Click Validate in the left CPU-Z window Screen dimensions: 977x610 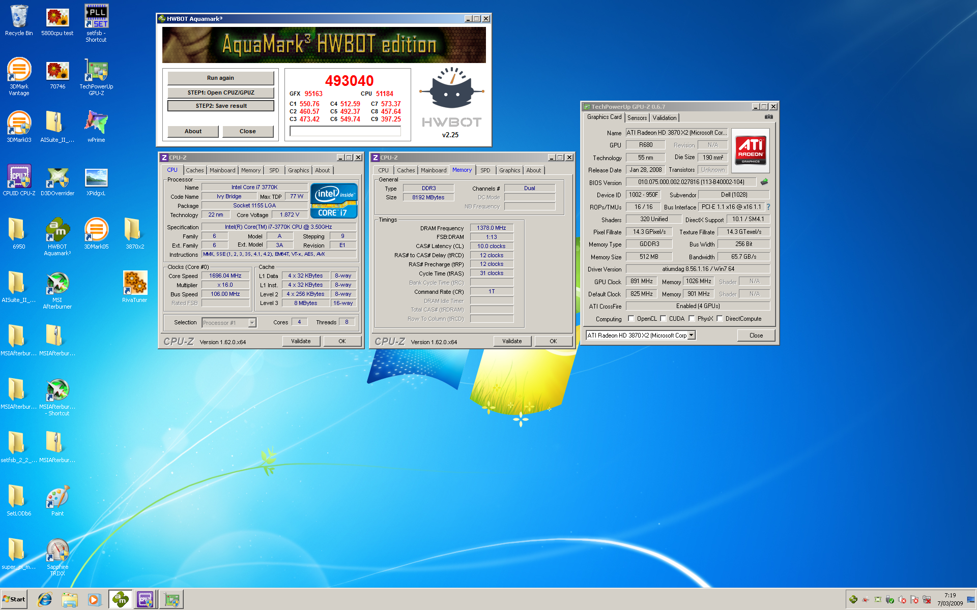click(301, 341)
